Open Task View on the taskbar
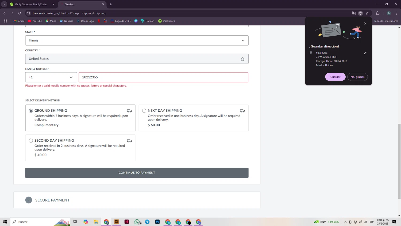 point(75,222)
